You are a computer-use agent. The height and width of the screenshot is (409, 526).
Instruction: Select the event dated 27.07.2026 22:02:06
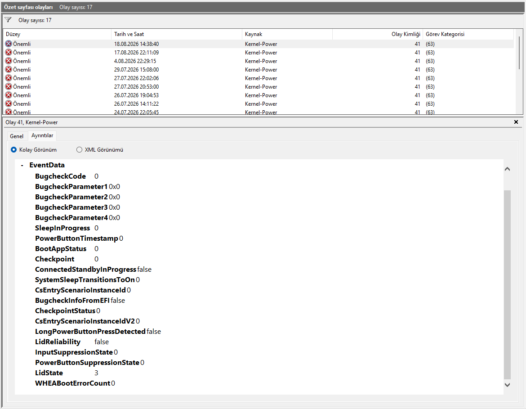pyautogui.click(x=259, y=78)
